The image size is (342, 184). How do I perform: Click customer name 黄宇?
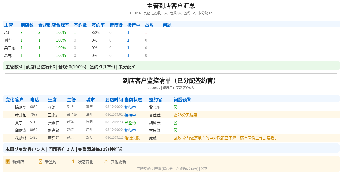[x=19, y=123]
